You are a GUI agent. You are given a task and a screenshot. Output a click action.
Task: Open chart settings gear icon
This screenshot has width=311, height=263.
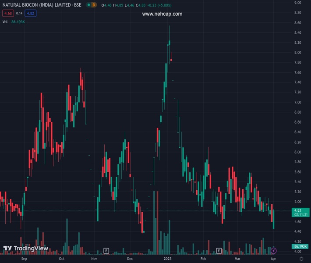pyautogui.click(x=301, y=259)
